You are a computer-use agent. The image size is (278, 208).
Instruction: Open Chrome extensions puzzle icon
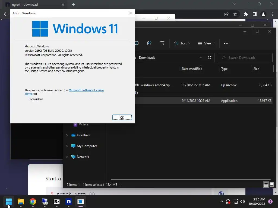coord(246,14)
